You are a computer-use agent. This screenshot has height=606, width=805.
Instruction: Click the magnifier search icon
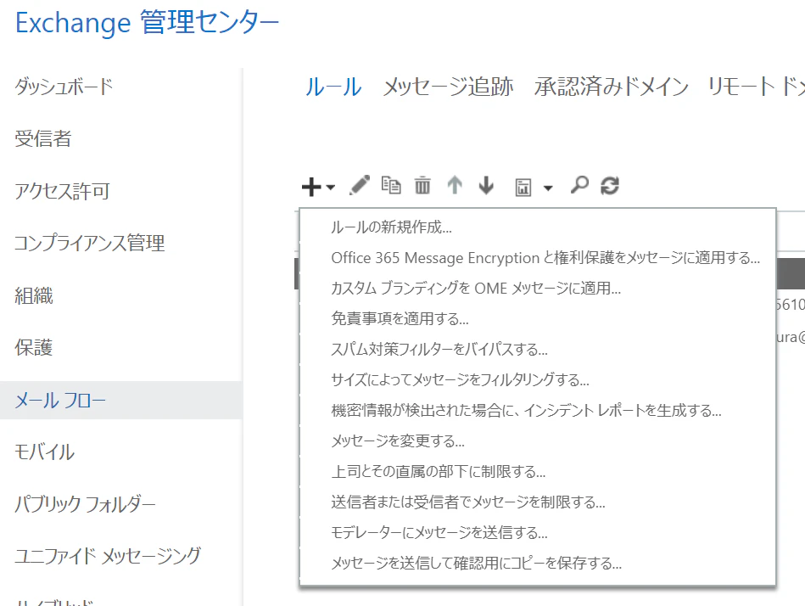pos(579,185)
